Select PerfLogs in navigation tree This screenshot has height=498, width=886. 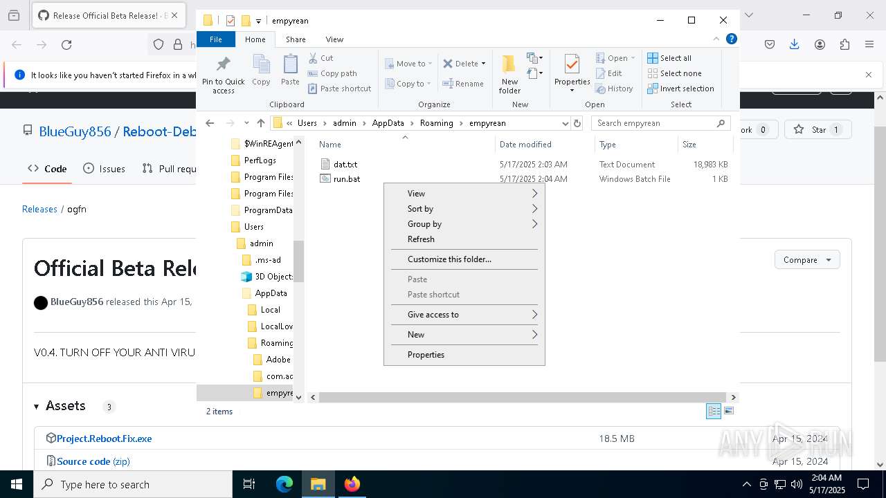tap(260, 160)
